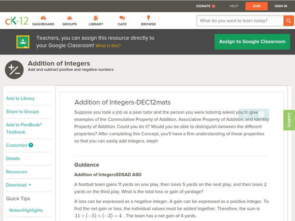The image size is (295, 221).
Task: Open the Support side tab
Action: pos(289,120)
